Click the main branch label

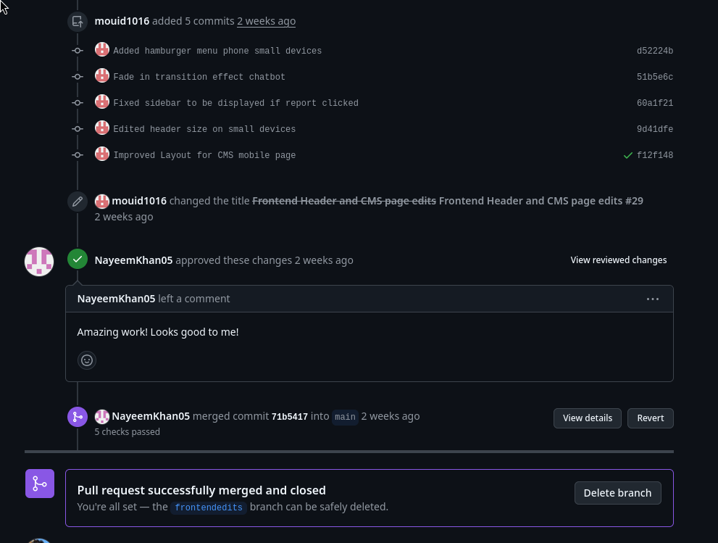tap(345, 417)
